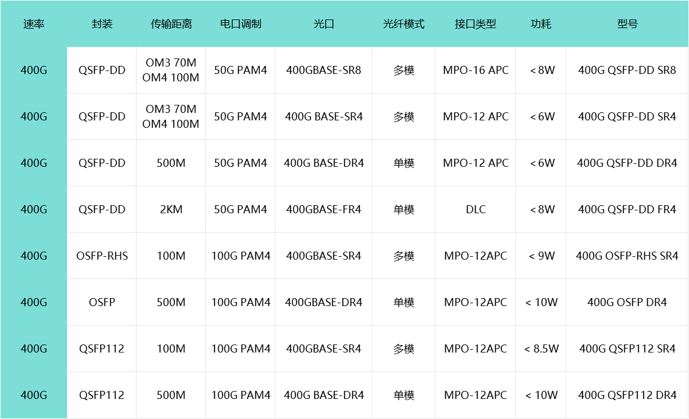Select the < 9W power consumption cell

coord(542,256)
